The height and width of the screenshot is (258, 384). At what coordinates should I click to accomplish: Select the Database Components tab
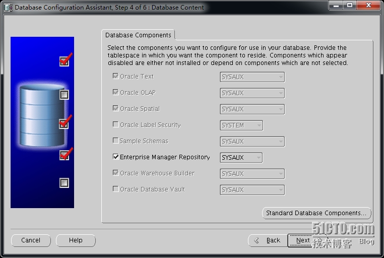click(138, 35)
